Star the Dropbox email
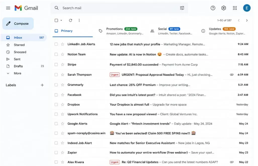Screen dimensions: 258x166 pyautogui.click(x=63, y=104)
